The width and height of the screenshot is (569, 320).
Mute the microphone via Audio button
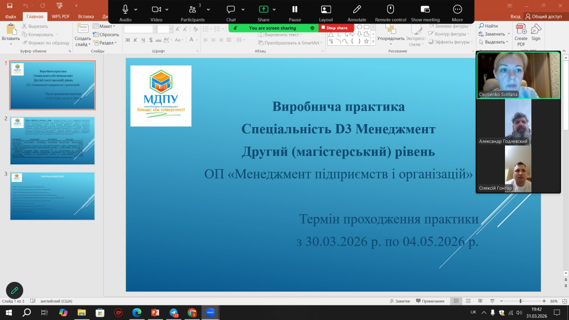125,10
